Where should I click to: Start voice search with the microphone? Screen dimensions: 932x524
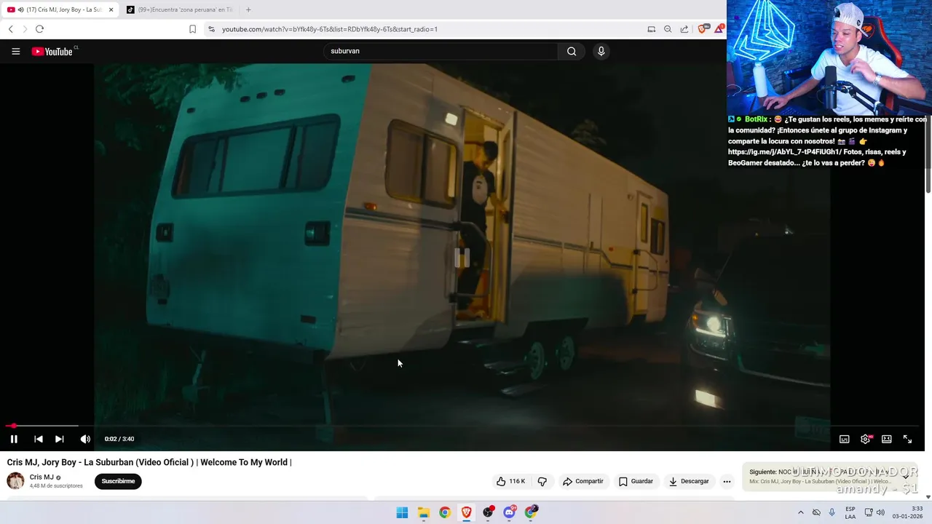(x=601, y=51)
